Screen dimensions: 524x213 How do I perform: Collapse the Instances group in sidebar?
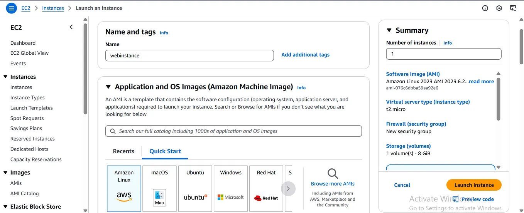pyautogui.click(x=5, y=77)
